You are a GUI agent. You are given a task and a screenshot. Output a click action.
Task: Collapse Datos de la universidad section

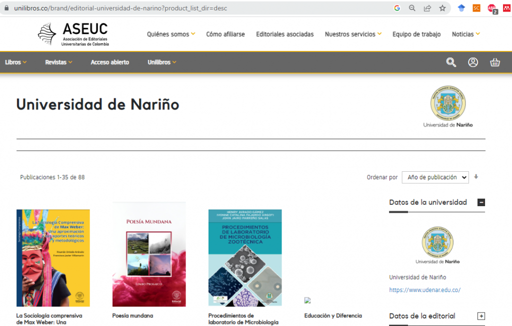click(x=481, y=203)
